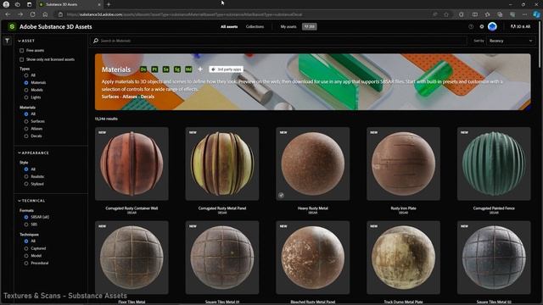
Task: Switch to the All assets tab
Action: click(229, 26)
